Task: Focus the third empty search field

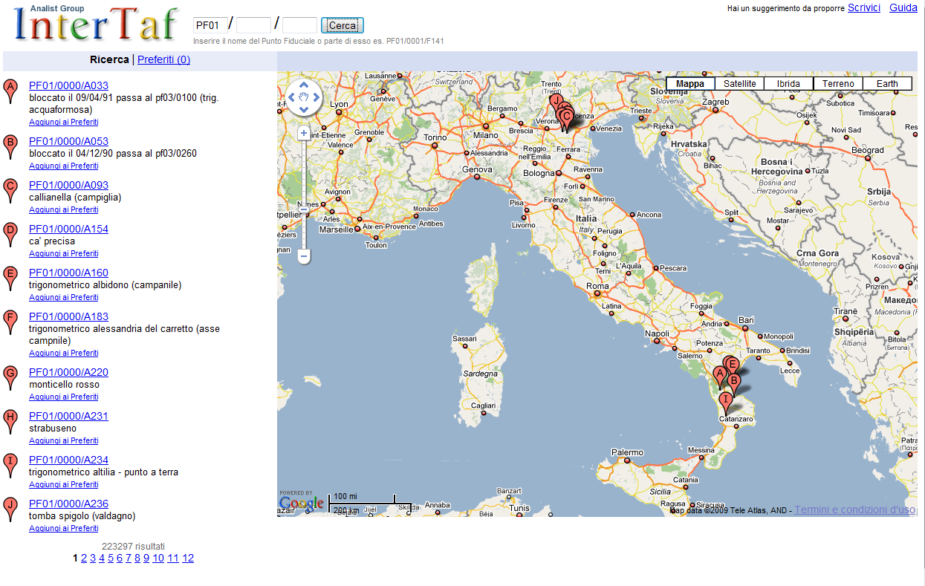Action: [x=300, y=25]
